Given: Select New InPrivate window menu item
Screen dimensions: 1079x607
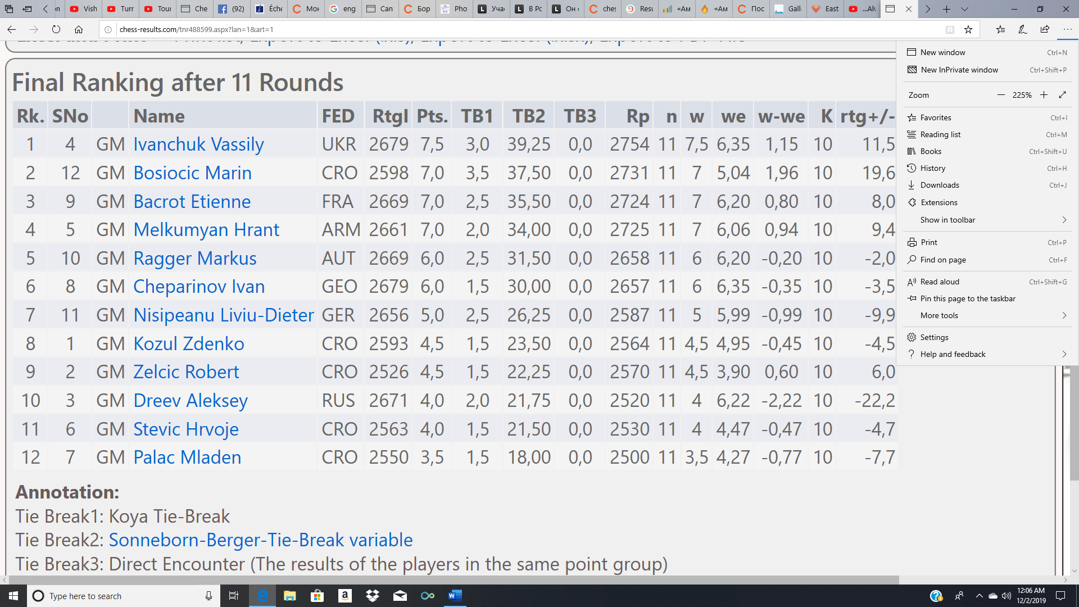Looking at the screenshot, I should (959, 70).
